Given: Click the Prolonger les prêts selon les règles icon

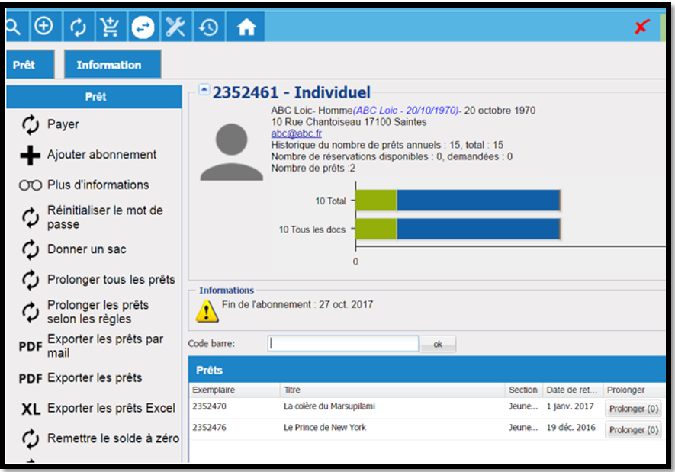Looking at the screenshot, I should [x=31, y=312].
